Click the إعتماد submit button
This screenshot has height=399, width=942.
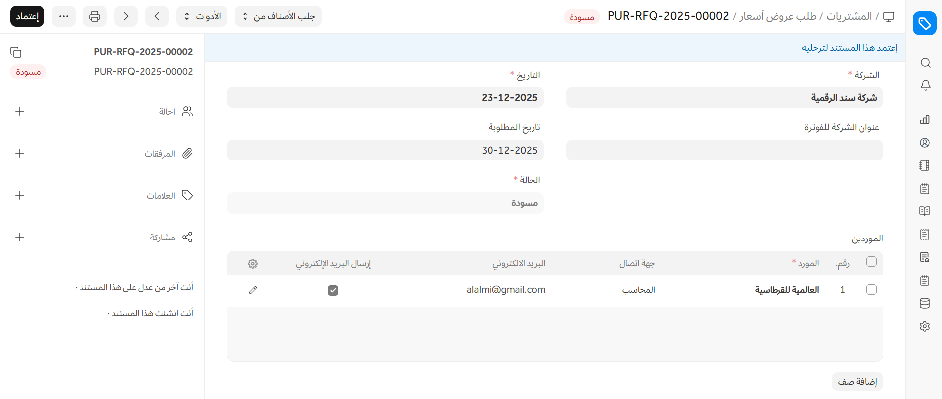click(27, 16)
